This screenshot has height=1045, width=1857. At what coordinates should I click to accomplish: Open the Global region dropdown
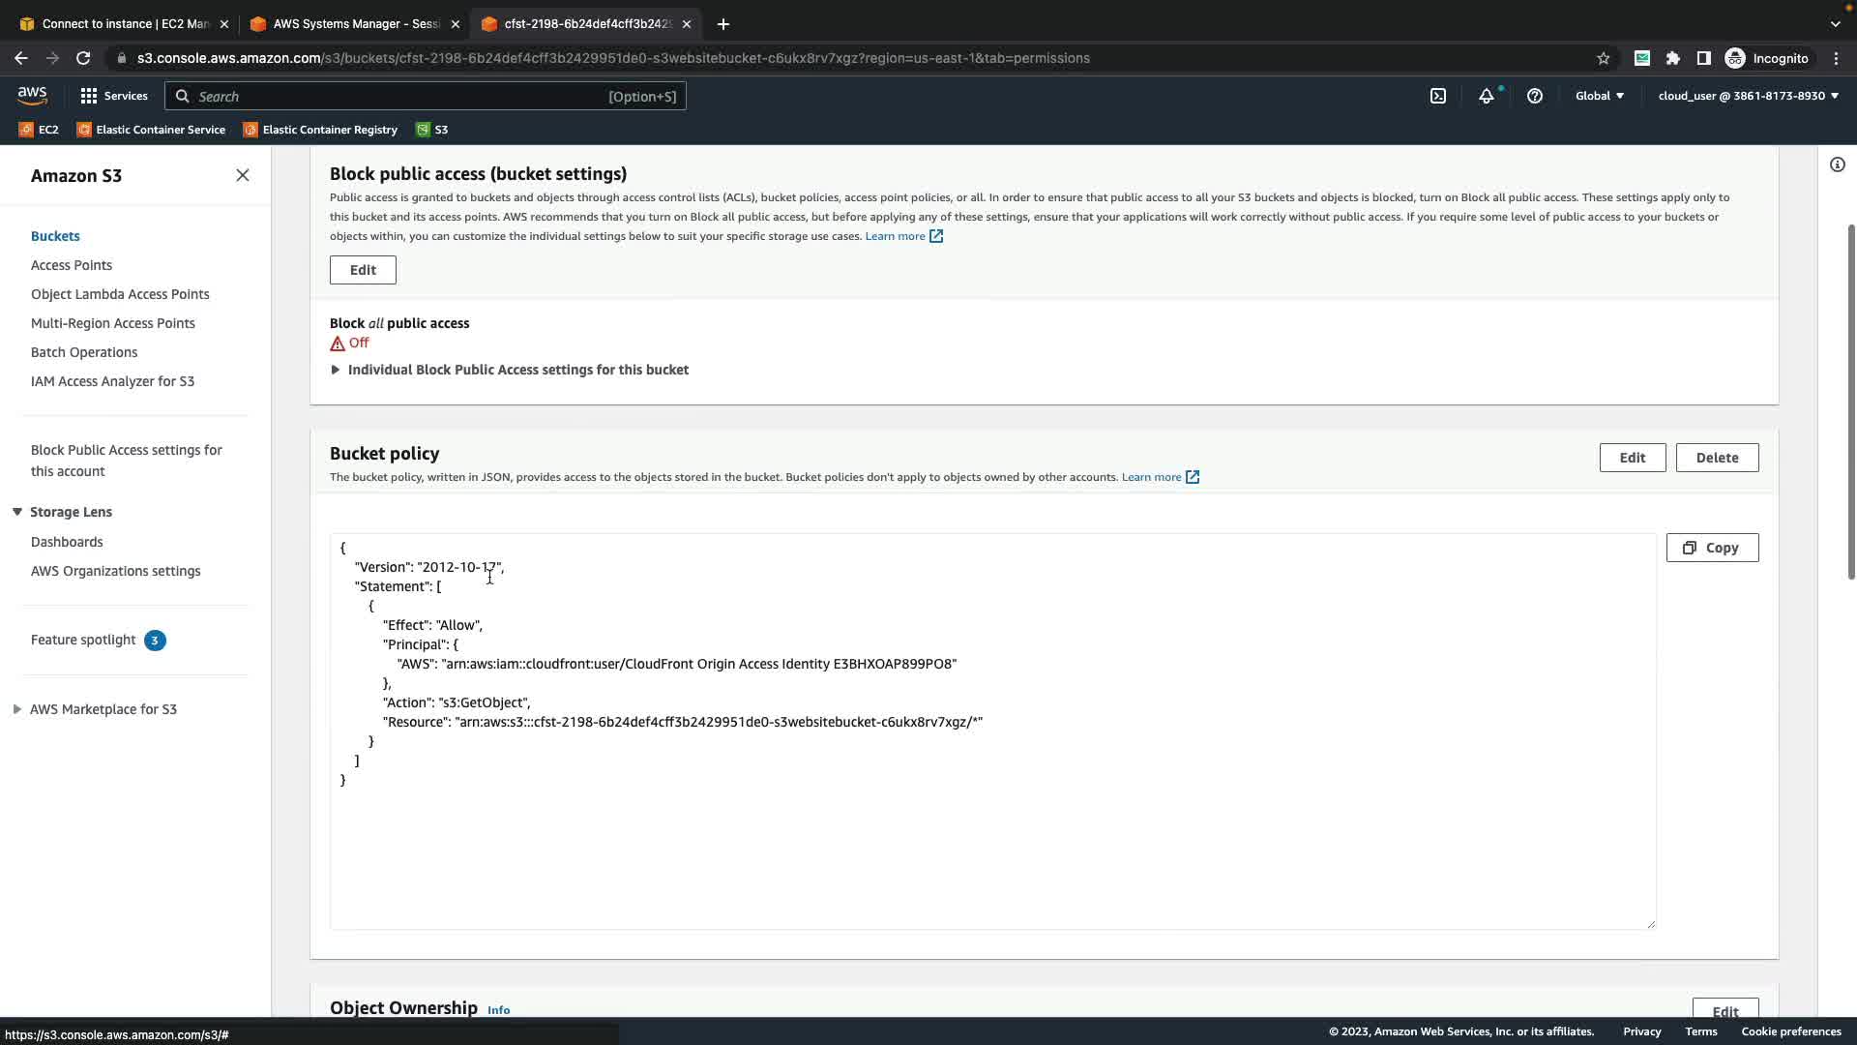[x=1600, y=96]
